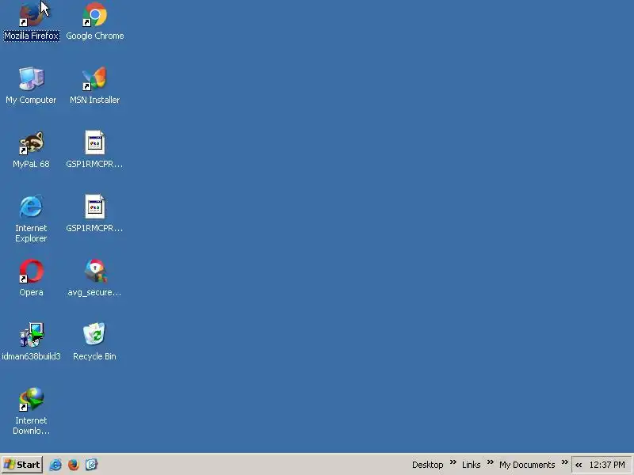Select the Mozilla Firefox desktop shortcut

coord(32,21)
